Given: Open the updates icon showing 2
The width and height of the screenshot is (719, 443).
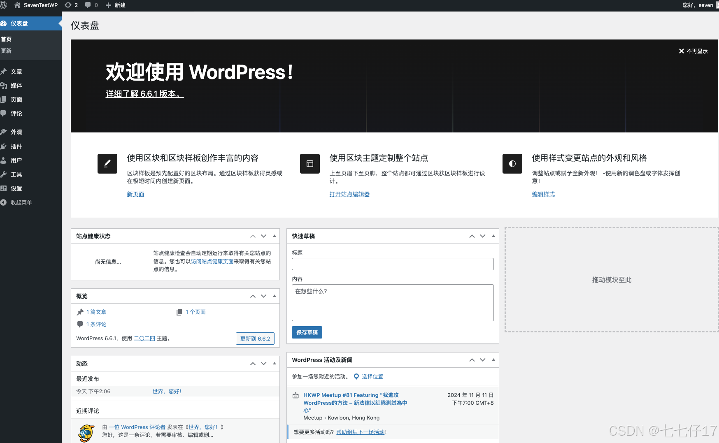Looking at the screenshot, I should (68, 5).
